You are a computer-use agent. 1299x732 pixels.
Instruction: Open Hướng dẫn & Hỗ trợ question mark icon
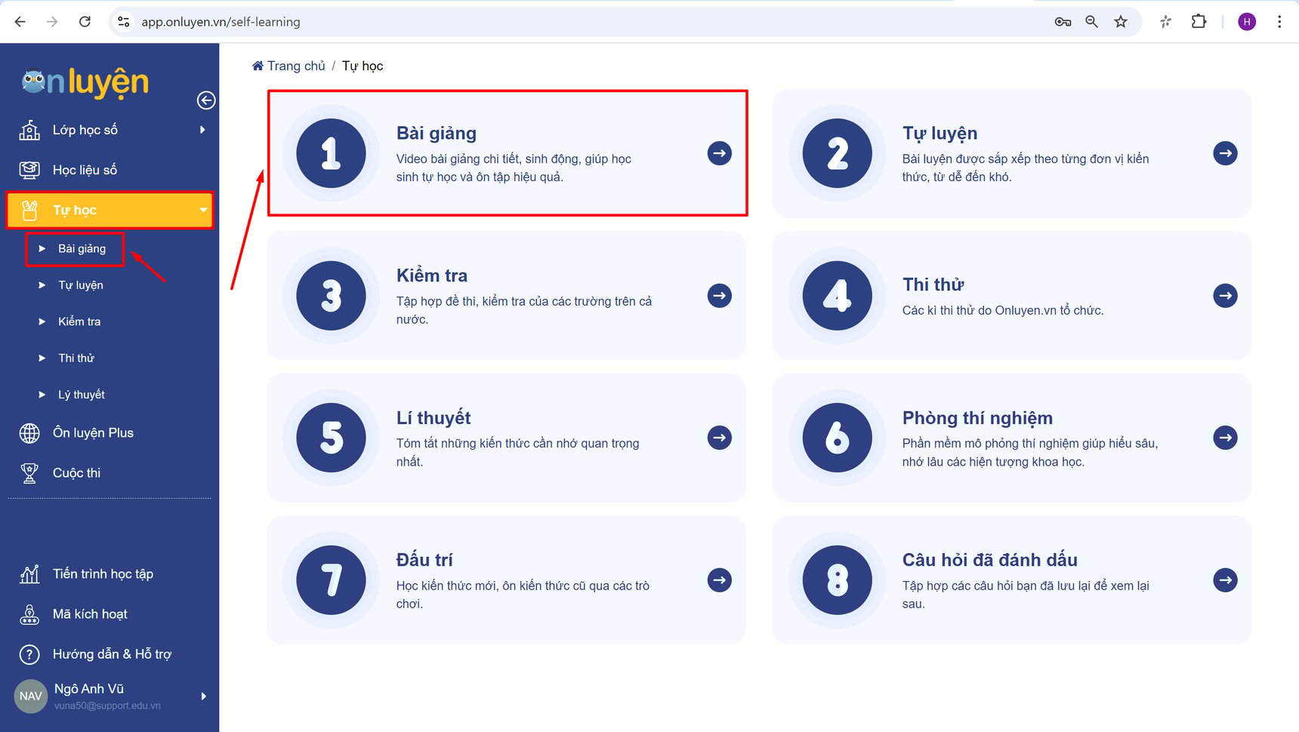(29, 654)
